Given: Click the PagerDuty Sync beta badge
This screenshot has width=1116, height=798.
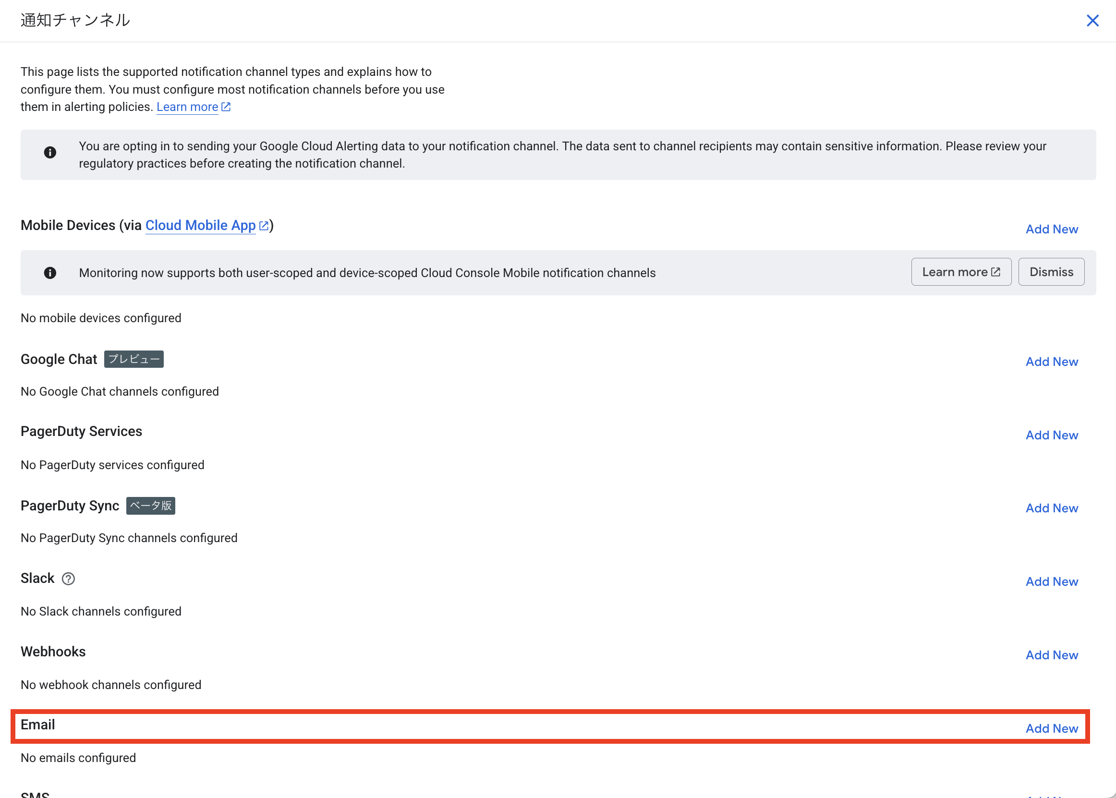Looking at the screenshot, I should (150, 506).
